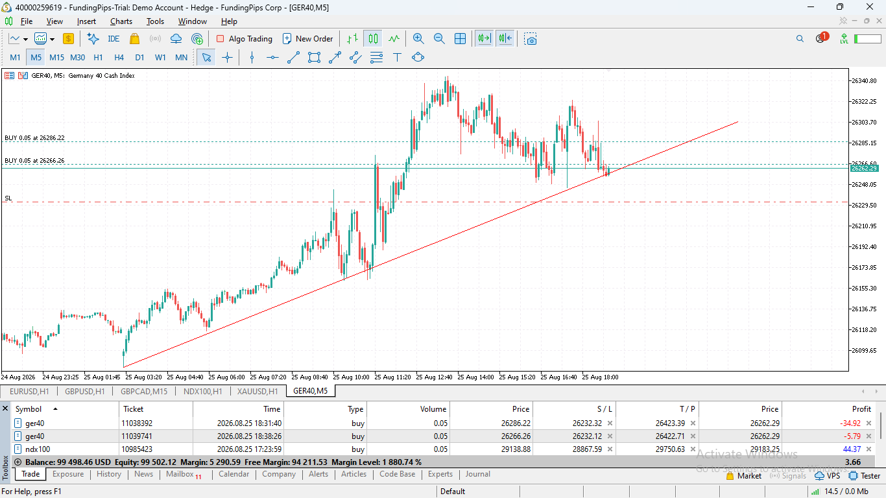The width and height of the screenshot is (886, 498).
Task: Expand the balance summary row plus icon
Action: click(18, 462)
